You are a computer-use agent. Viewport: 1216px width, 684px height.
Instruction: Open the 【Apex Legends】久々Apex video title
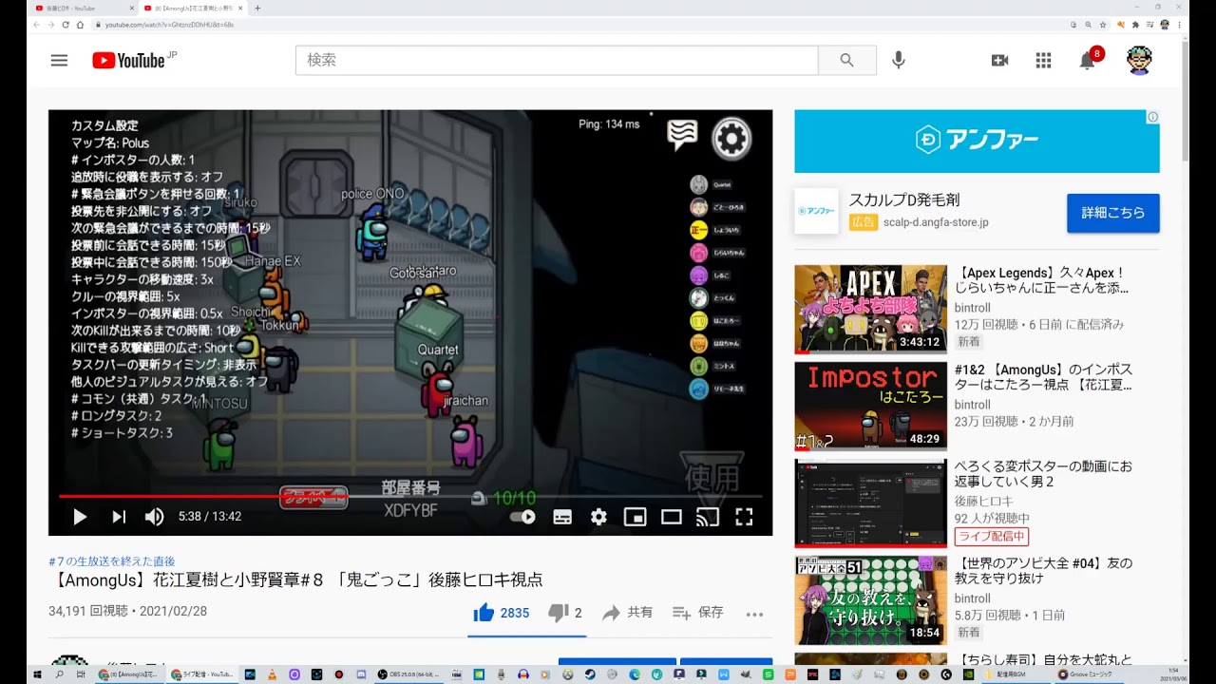pos(1041,280)
